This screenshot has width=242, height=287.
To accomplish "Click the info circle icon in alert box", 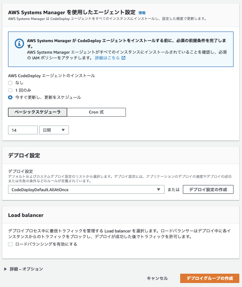I will pyautogui.click(x=19, y=43).
